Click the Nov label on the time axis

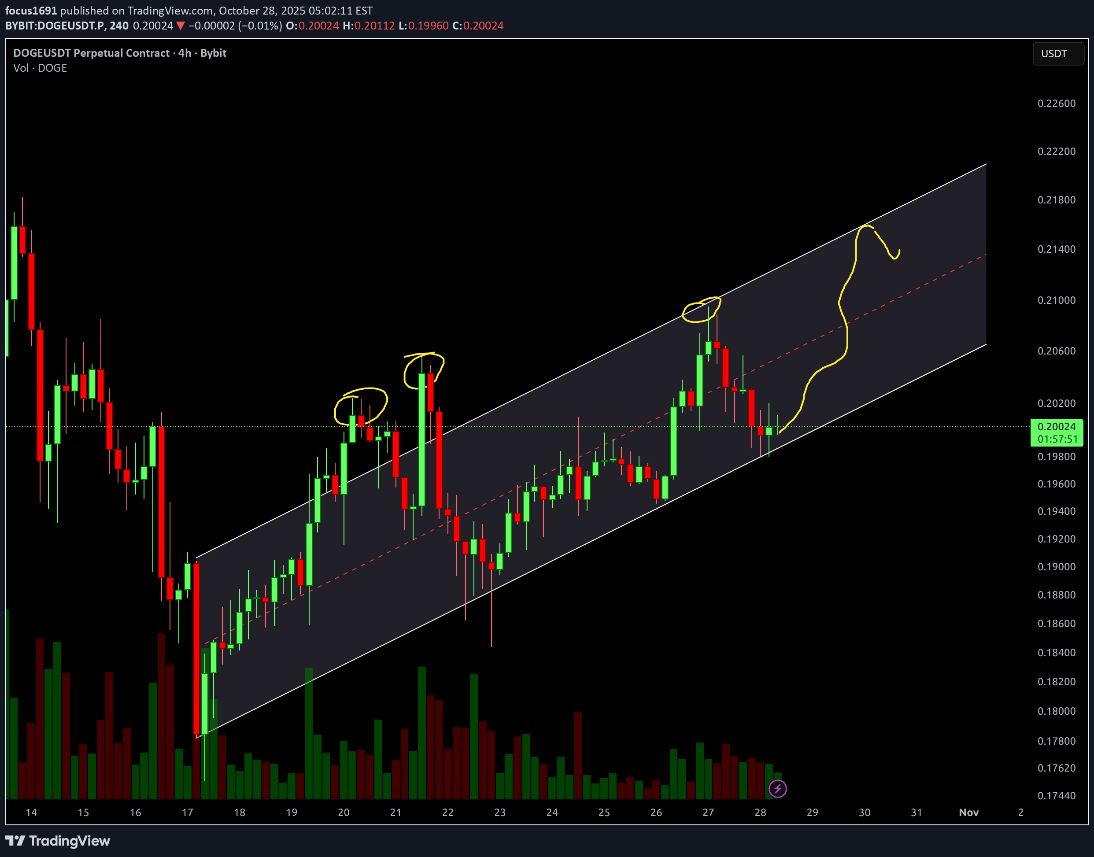(968, 813)
